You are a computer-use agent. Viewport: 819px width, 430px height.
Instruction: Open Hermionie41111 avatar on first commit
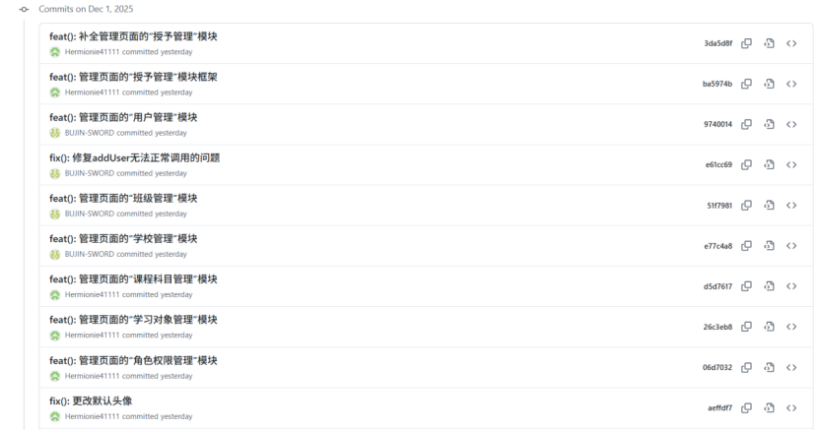pos(55,52)
